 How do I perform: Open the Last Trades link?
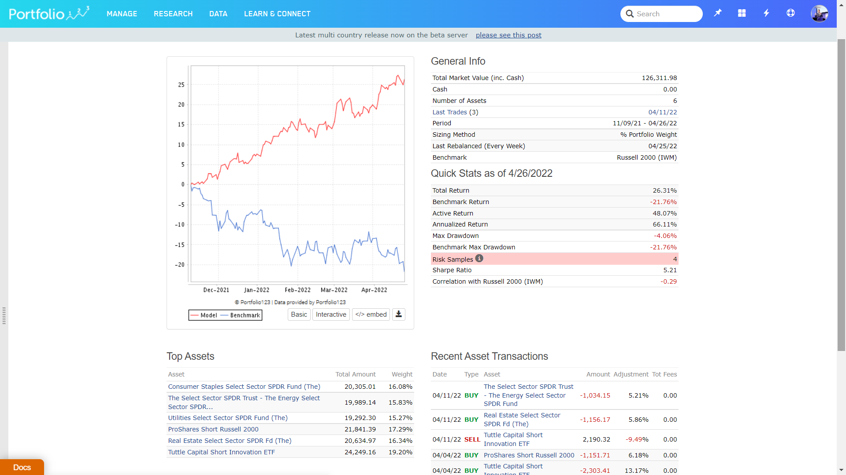tap(449, 112)
